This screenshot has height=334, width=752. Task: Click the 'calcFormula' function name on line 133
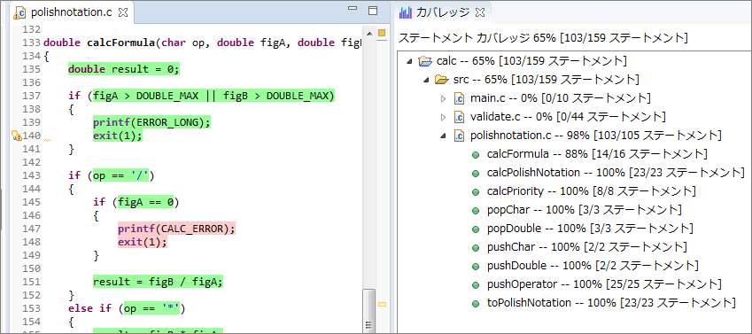(x=120, y=43)
